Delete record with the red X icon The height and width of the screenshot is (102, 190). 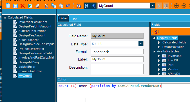(23, 6)
